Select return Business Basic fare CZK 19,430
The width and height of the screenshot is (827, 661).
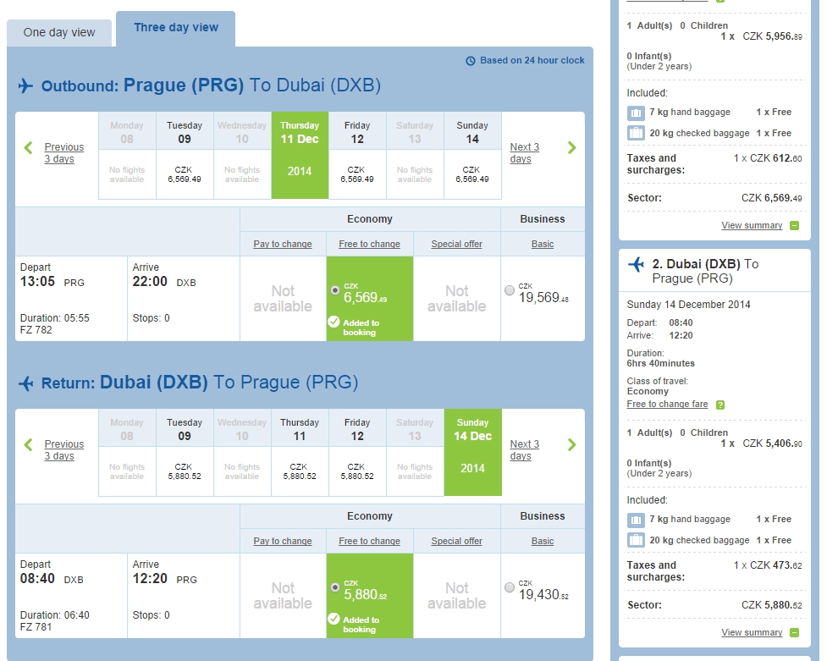tap(509, 587)
